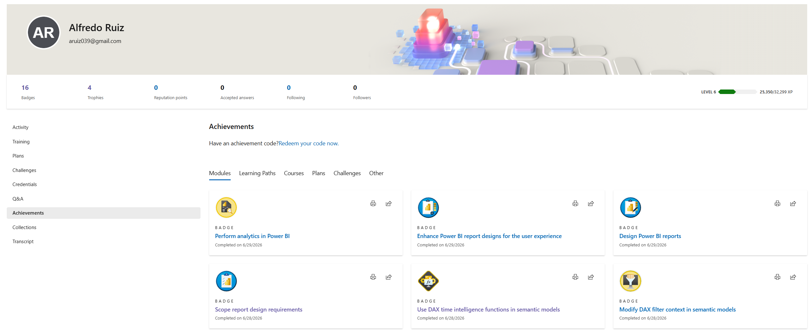The image size is (812, 333).
Task: Print the Scope report design requirements badge
Action: click(373, 277)
